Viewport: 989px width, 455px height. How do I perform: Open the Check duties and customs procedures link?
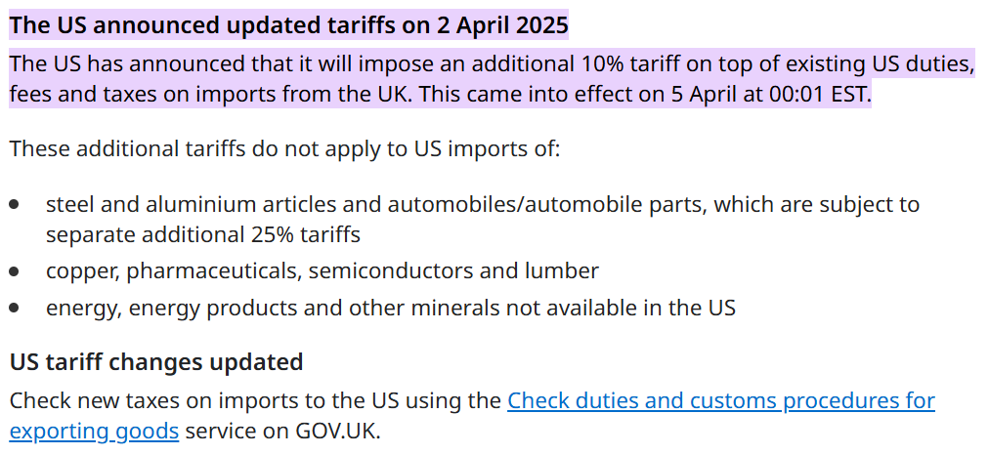[x=720, y=400]
